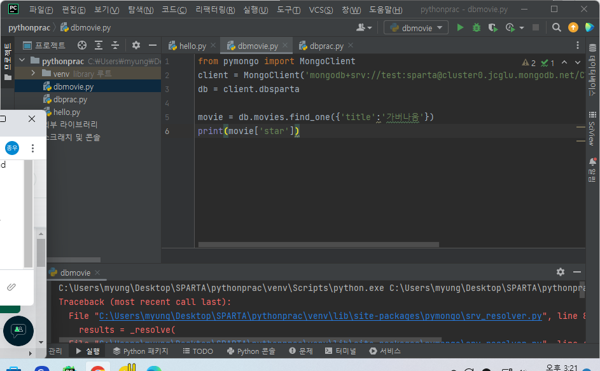The image size is (600, 371).
Task: Open the 도구(T) menu
Action: click(288, 10)
